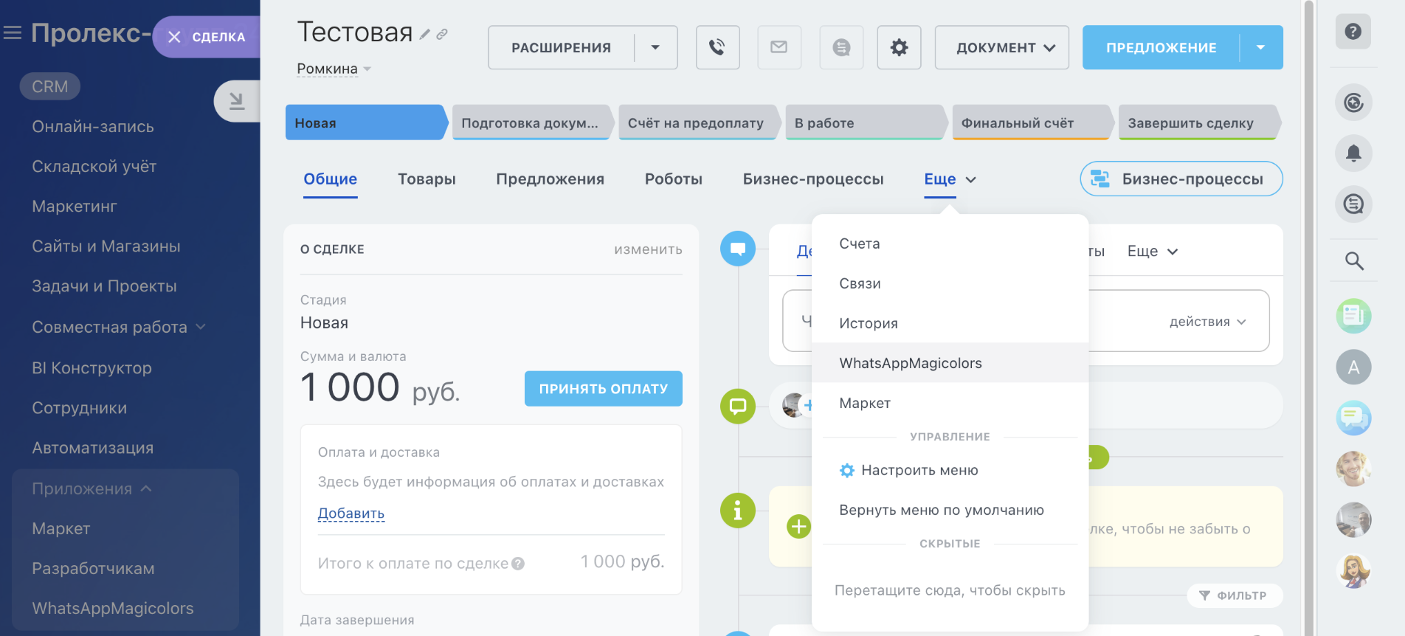
Task: Set the deal stage to В работе
Action: pyautogui.click(x=865, y=122)
